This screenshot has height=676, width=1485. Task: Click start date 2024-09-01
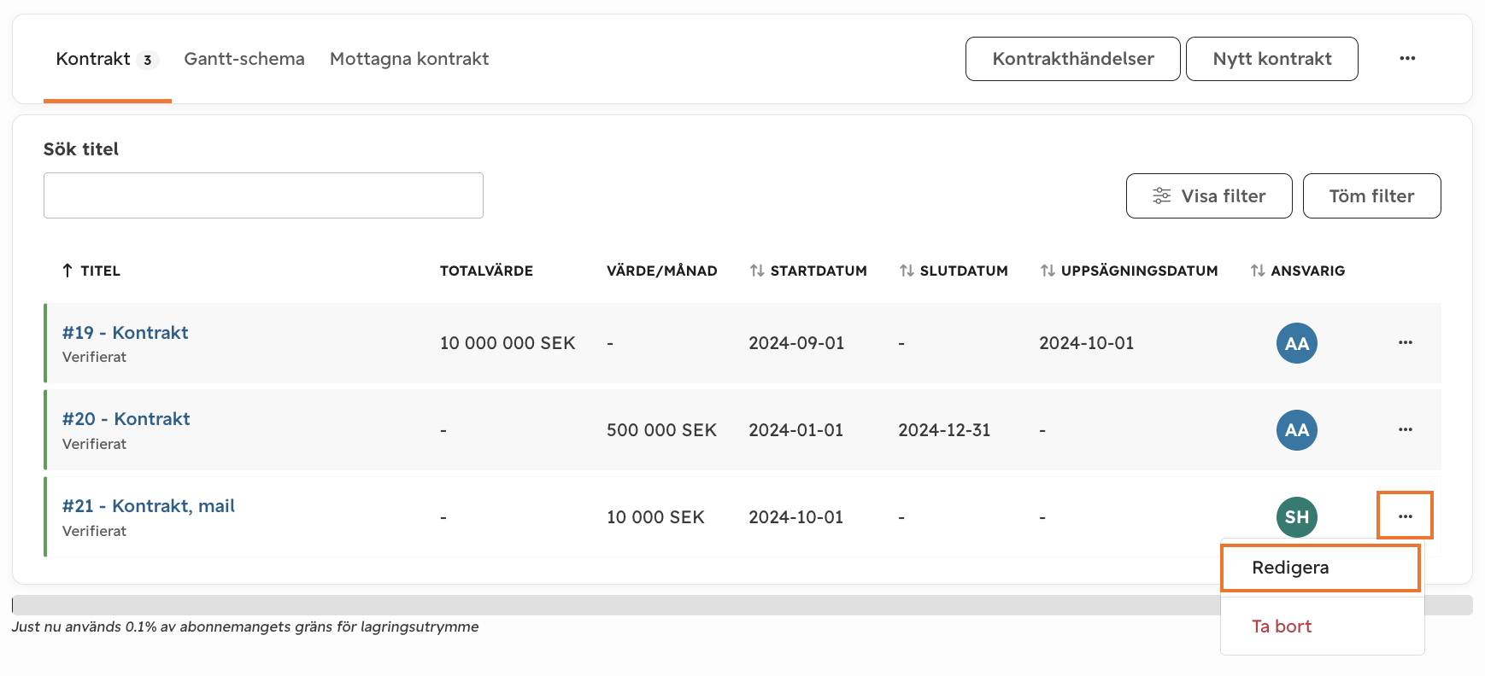796,343
